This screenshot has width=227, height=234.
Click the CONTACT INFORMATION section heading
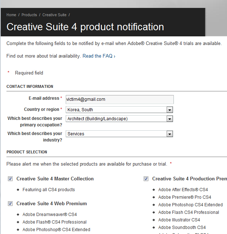(x=30, y=86)
